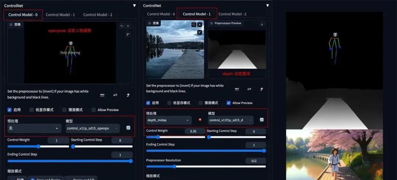Open the 预处理 dropdown showing depth_midas
This screenshot has width=397, height=180.
(x=169, y=120)
